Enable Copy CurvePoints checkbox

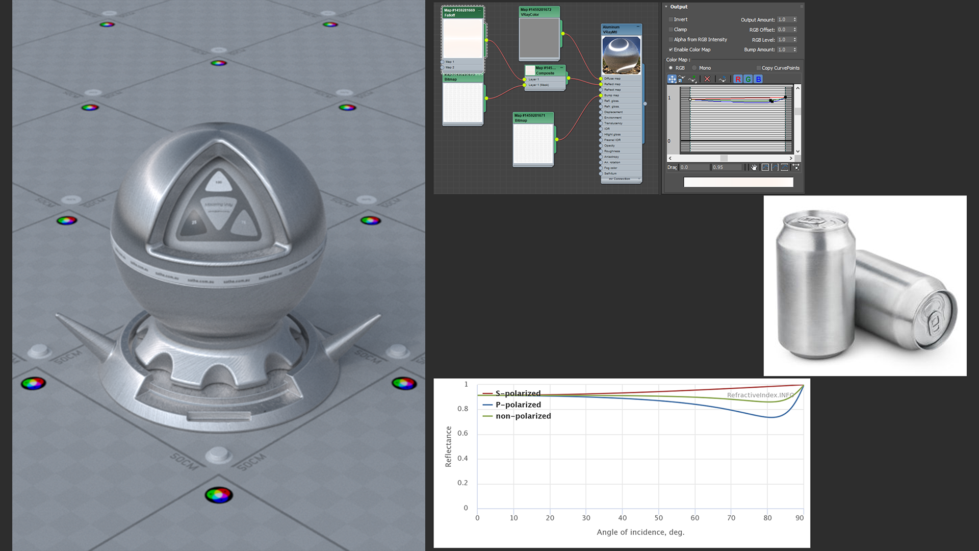[x=759, y=68]
